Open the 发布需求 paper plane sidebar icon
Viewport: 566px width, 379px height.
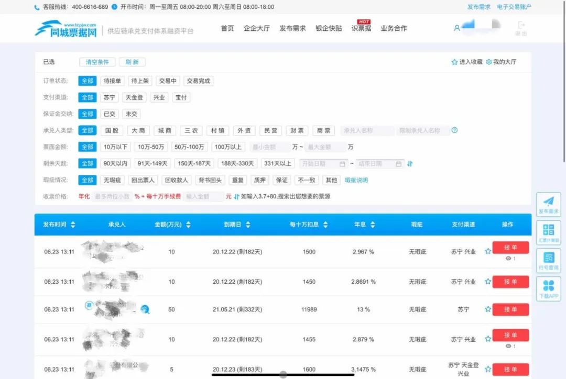point(548,204)
